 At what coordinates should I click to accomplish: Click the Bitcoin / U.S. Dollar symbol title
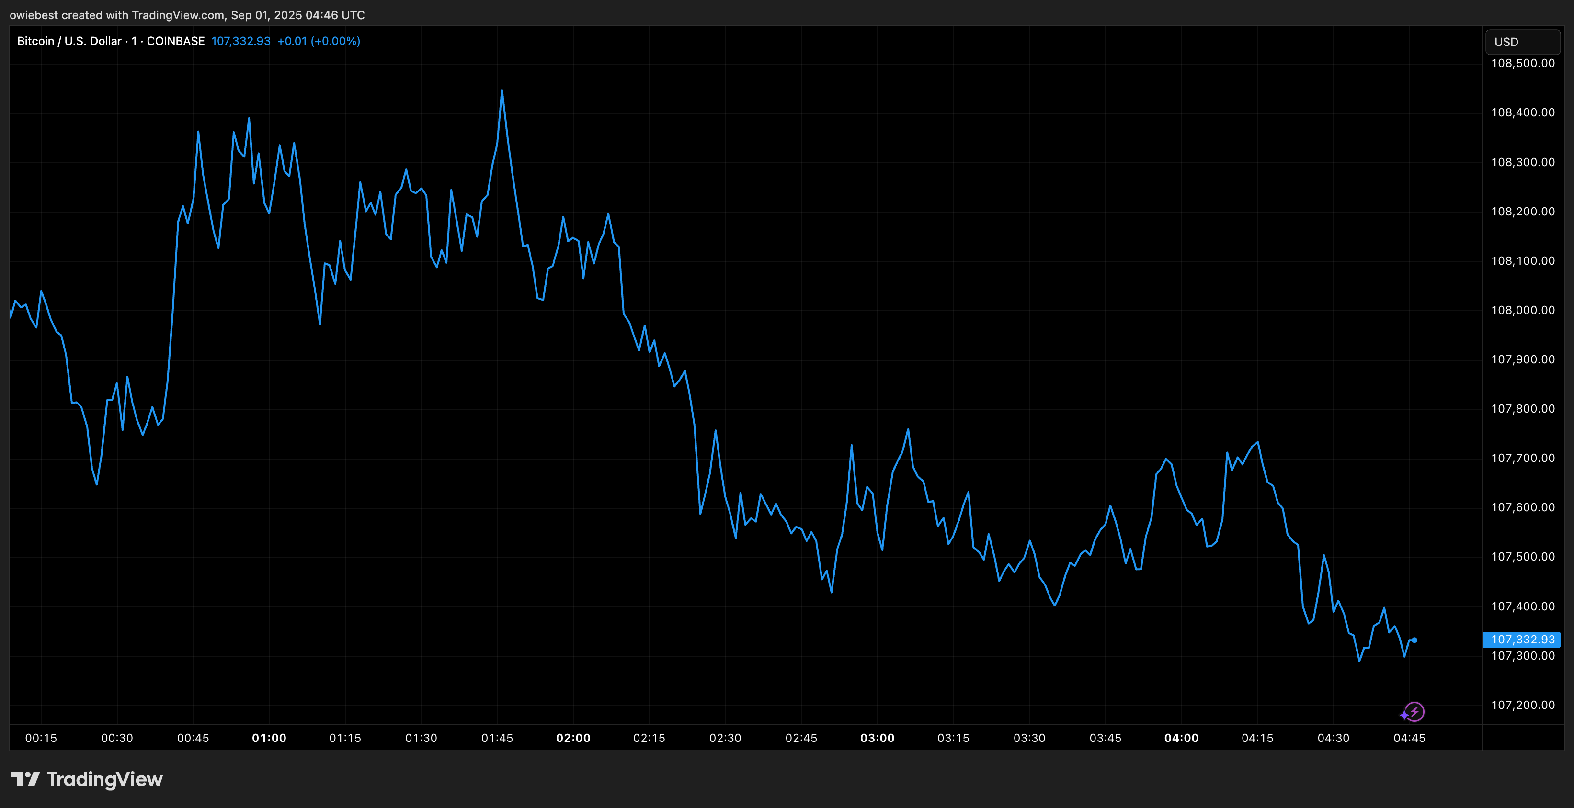pyautogui.click(x=69, y=41)
